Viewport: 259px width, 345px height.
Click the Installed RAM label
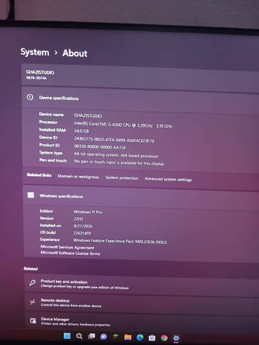click(x=52, y=130)
